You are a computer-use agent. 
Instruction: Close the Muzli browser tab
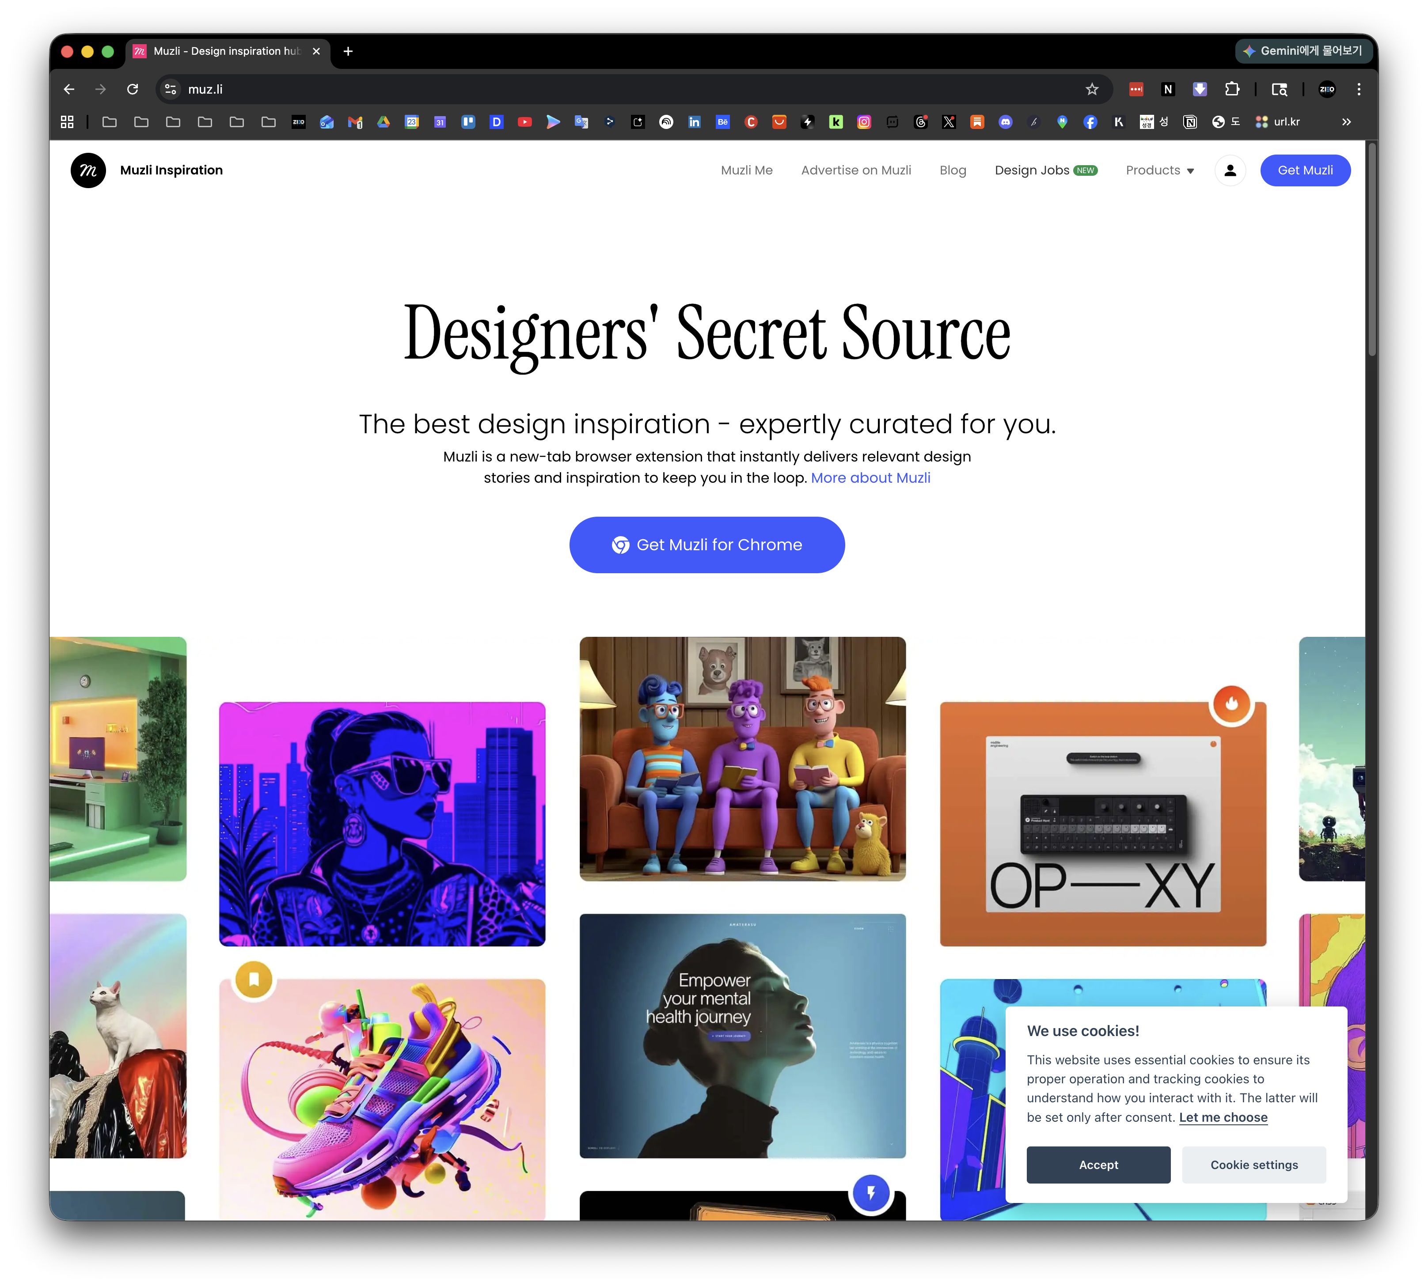pyautogui.click(x=316, y=52)
